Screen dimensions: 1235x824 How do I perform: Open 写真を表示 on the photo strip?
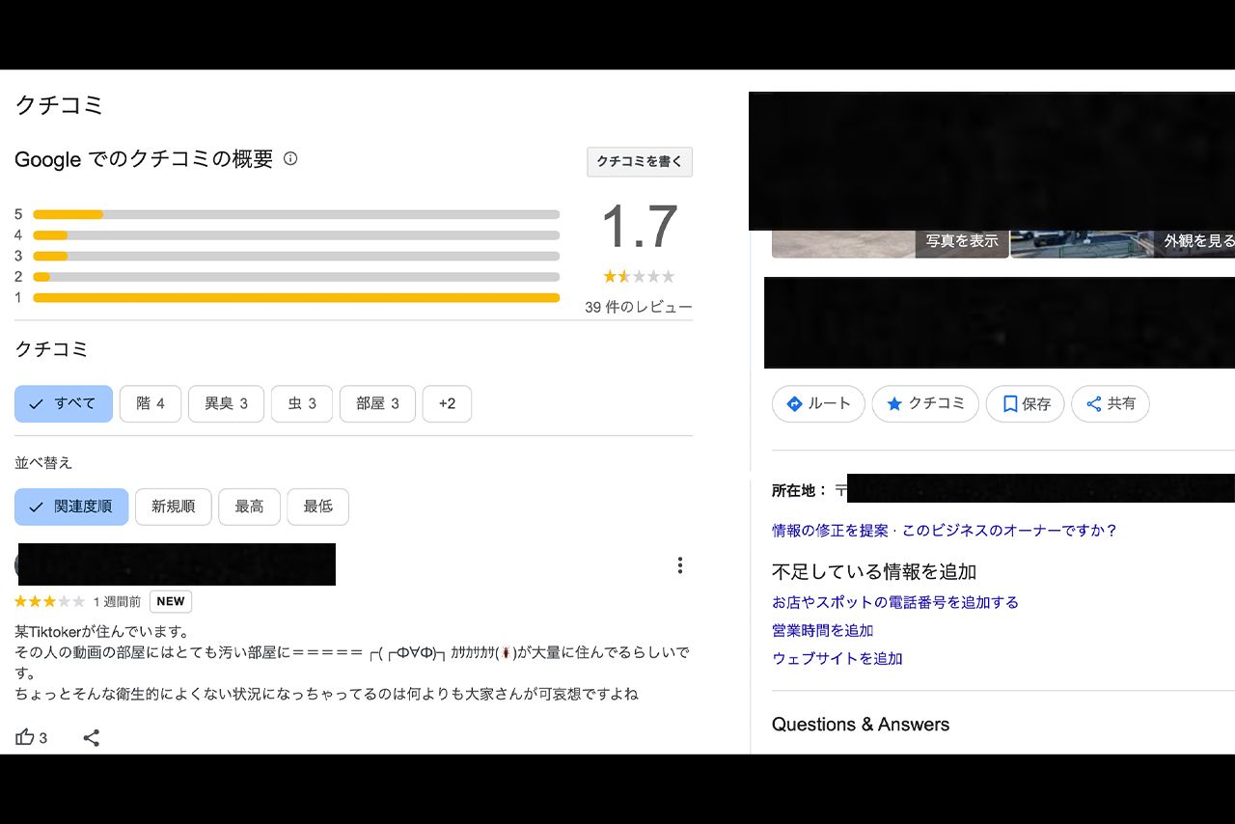pyautogui.click(x=962, y=242)
